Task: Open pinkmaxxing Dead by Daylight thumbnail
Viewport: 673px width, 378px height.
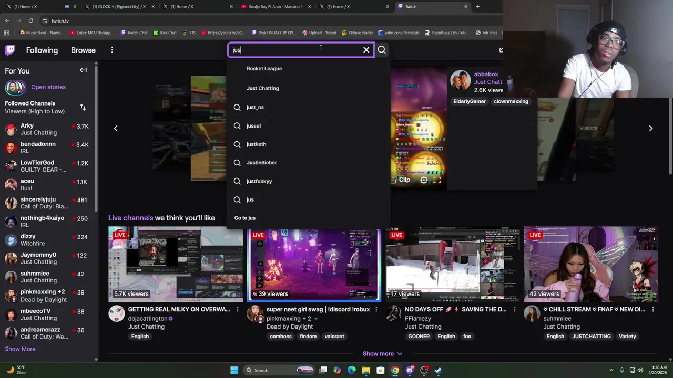Action: 314,265
